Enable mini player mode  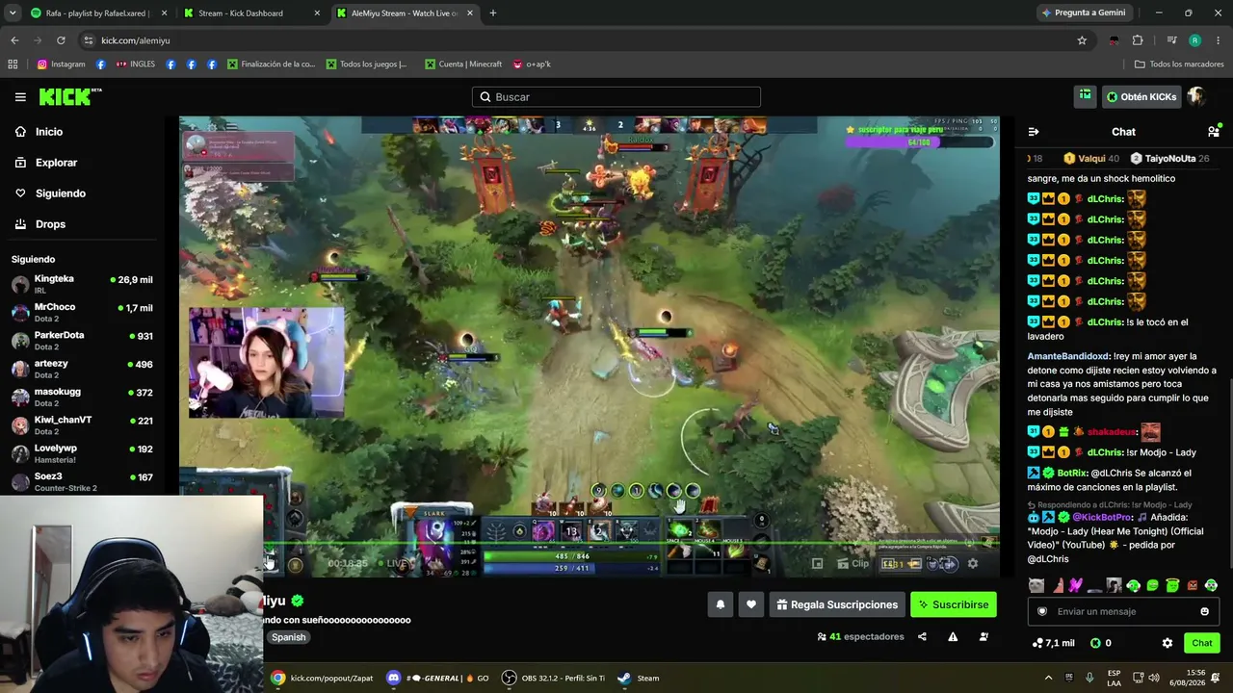tap(817, 564)
